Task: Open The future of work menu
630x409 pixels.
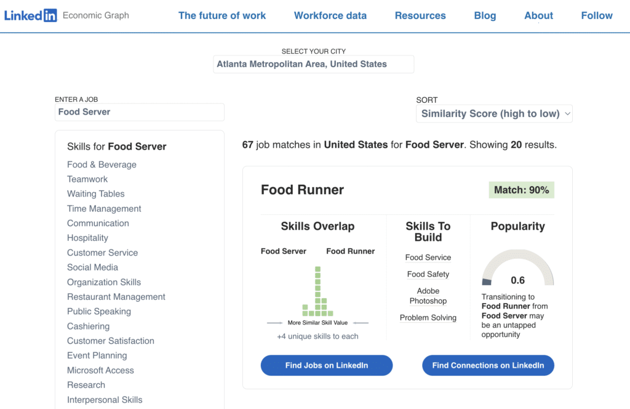Action: tap(222, 15)
